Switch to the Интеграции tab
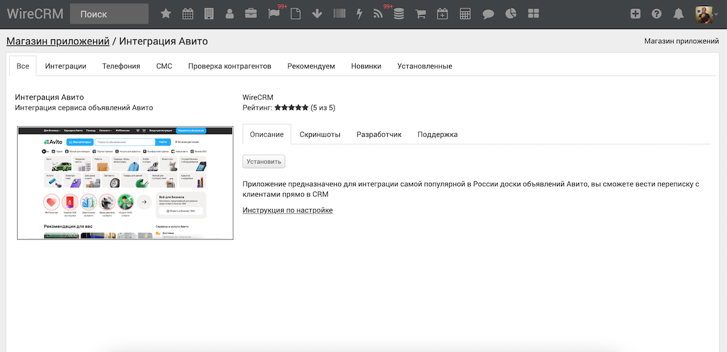 pyautogui.click(x=65, y=66)
